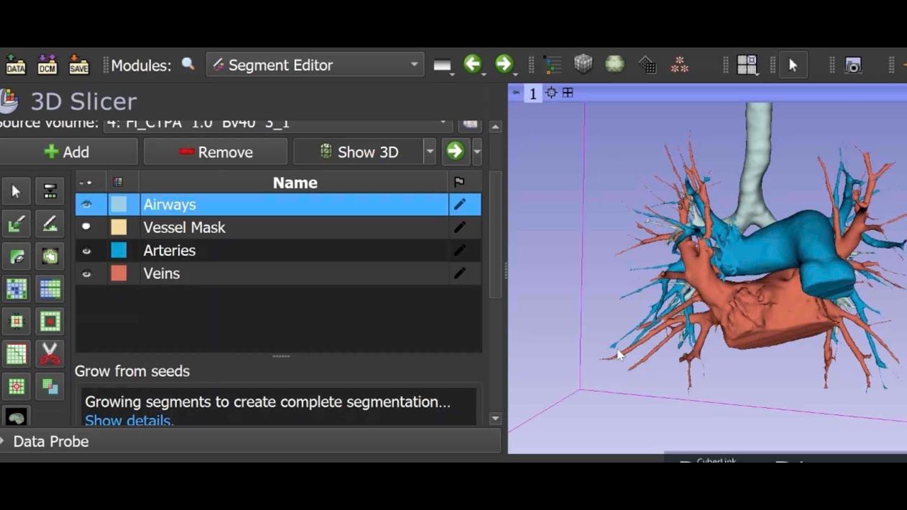
Task: Click the module search magnifier icon
Action: point(188,64)
